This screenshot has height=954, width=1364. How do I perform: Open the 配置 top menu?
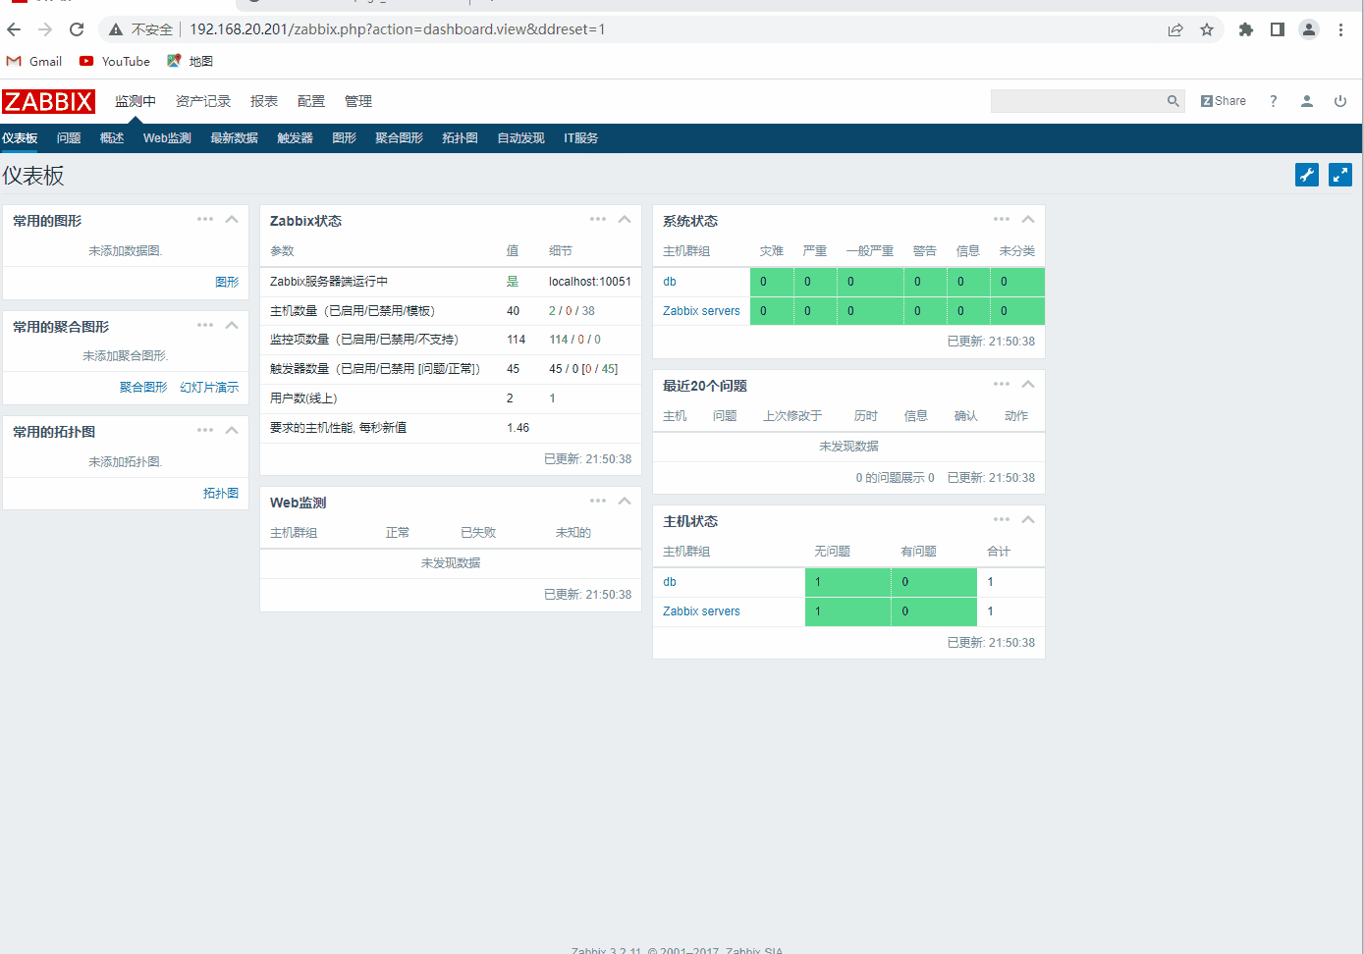coord(310,101)
